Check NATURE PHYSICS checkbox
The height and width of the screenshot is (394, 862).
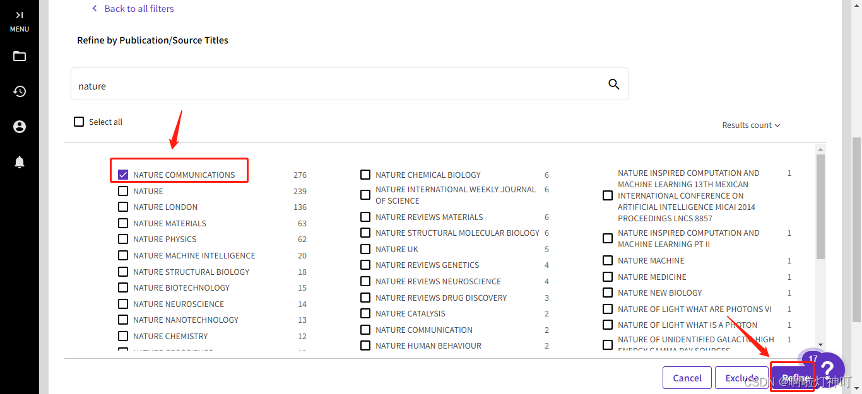[123, 239]
